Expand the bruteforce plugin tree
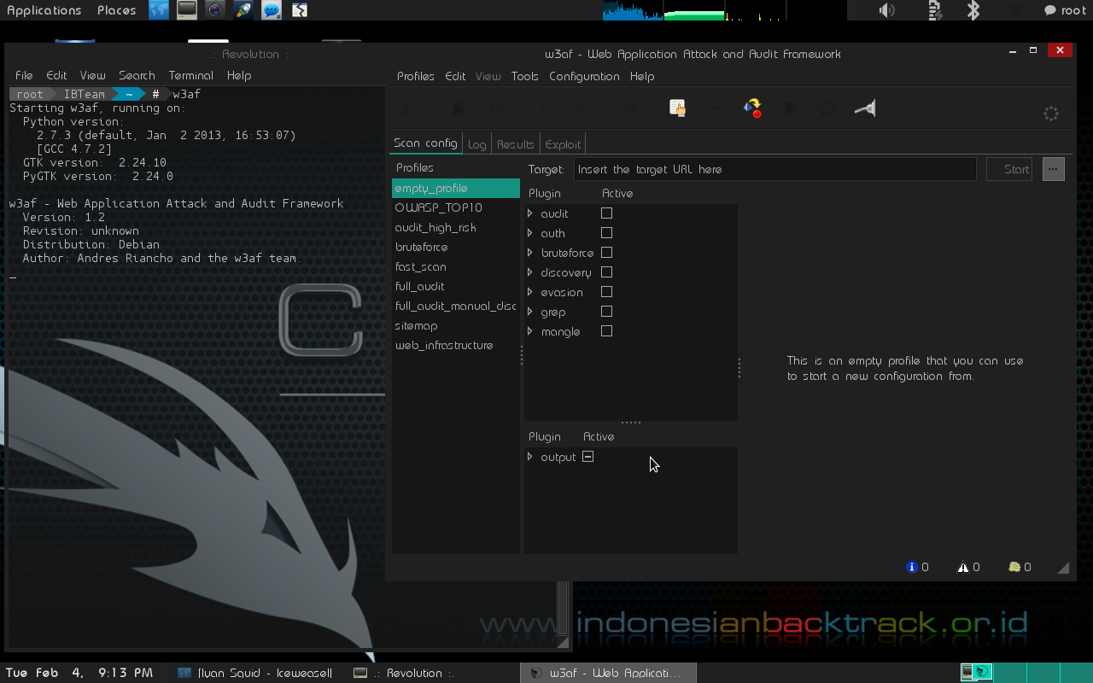The image size is (1093, 683). click(530, 253)
